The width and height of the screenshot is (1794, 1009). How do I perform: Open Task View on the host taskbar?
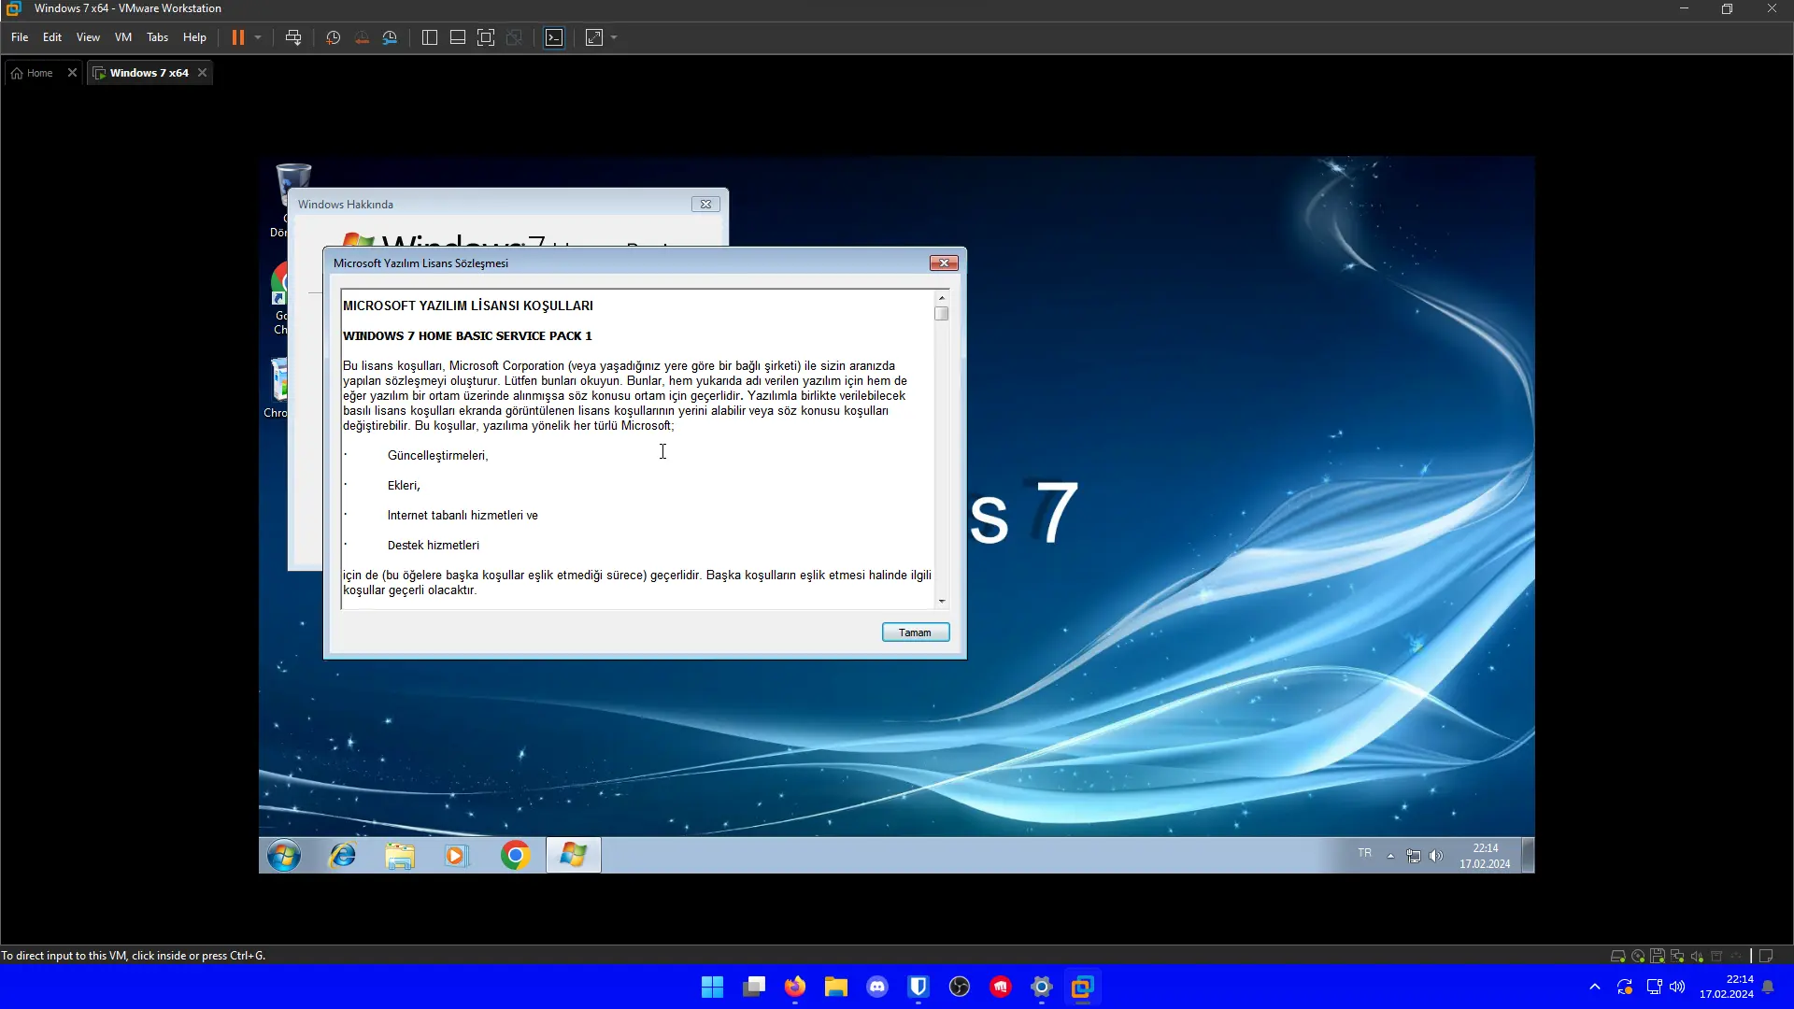click(x=754, y=987)
